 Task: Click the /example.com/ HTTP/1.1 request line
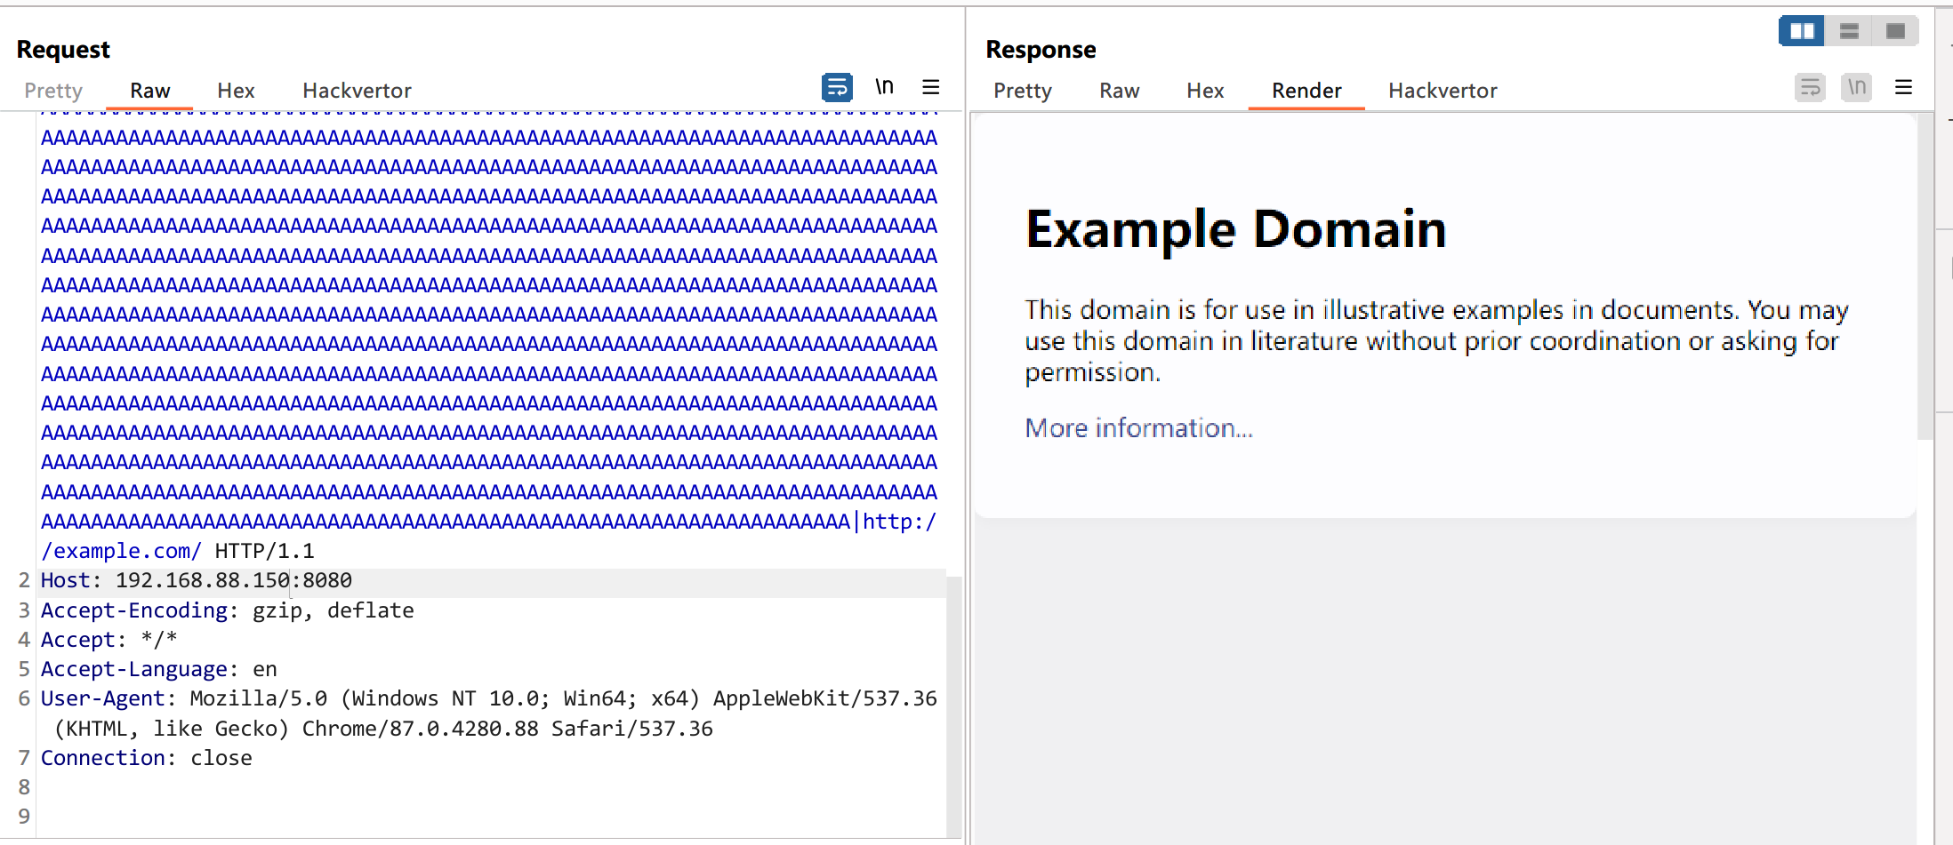(178, 551)
